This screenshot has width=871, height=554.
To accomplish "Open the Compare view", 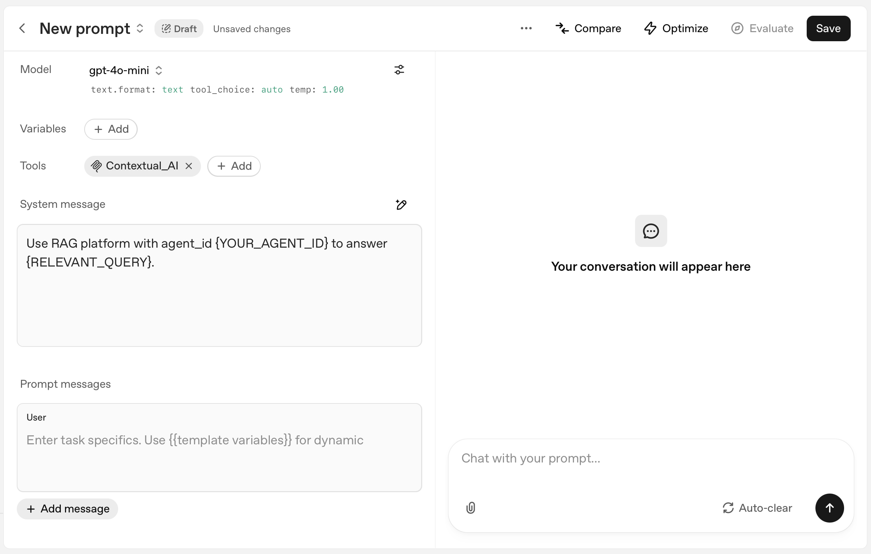I will 588,28.
